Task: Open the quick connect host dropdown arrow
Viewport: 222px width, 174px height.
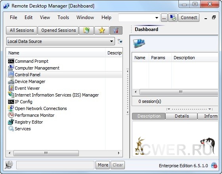Action: [157, 18]
